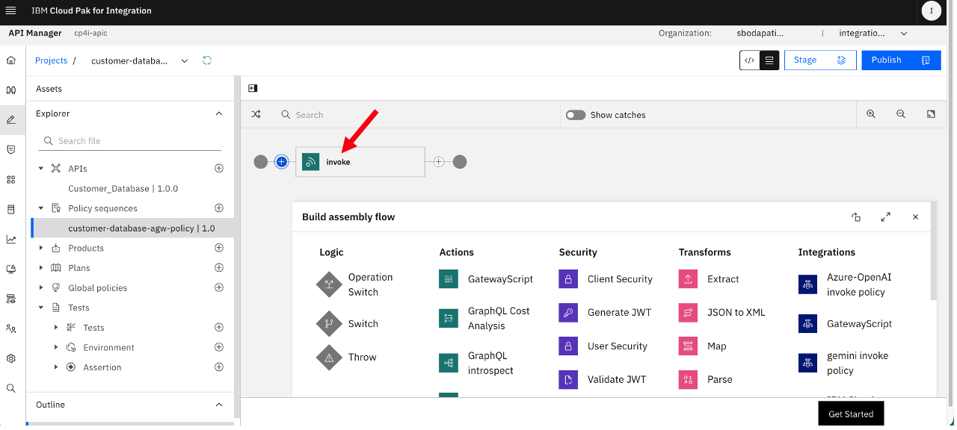Zoom in on the assembly canvas
This screenshot has width=957, height=430.
tap(871, 114)
